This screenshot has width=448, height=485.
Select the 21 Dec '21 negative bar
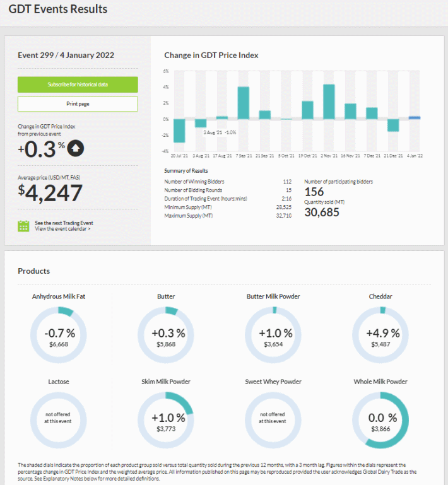[393, 126]
